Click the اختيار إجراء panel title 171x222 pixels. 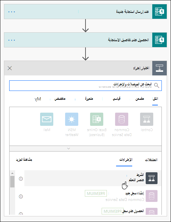pyautogui.click(x=141, y=68)
